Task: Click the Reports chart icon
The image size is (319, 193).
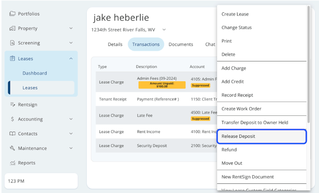Action: [13, 163]
